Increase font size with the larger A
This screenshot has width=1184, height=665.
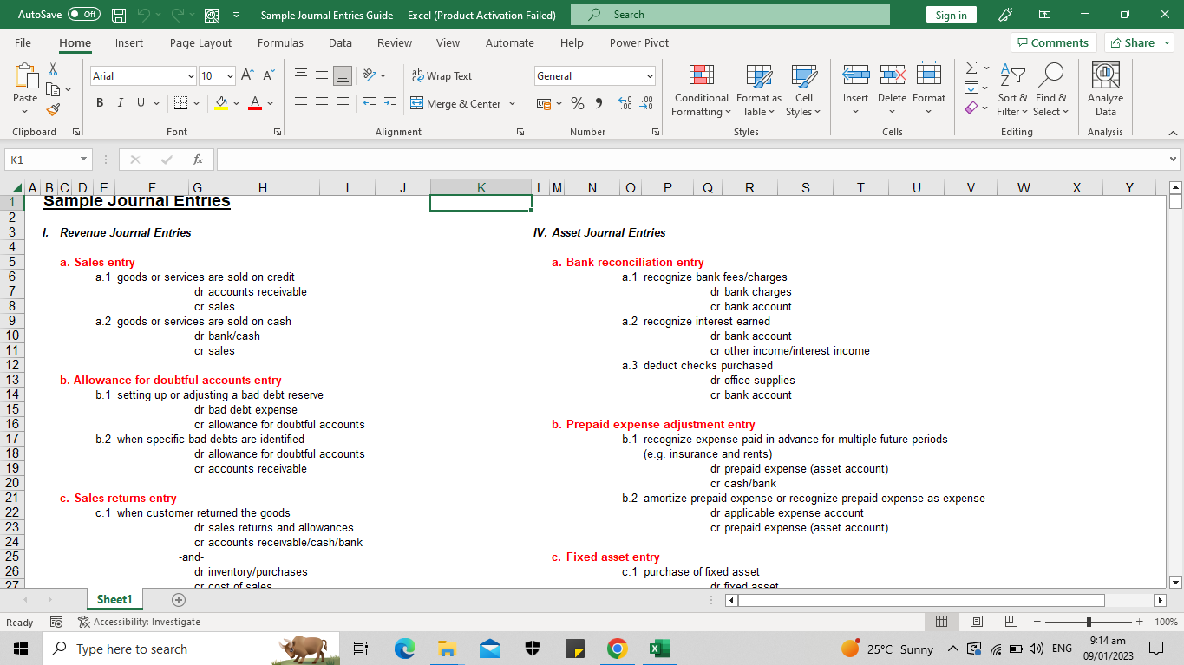(248, 76)
